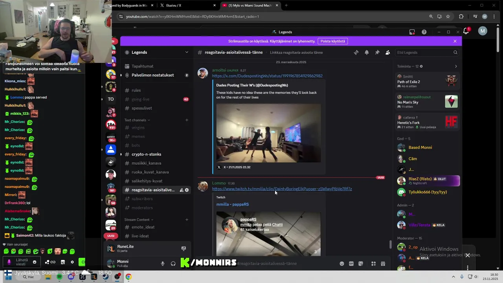Share RuneLite screen icon

pyautogui.click(x=184, y=248)
